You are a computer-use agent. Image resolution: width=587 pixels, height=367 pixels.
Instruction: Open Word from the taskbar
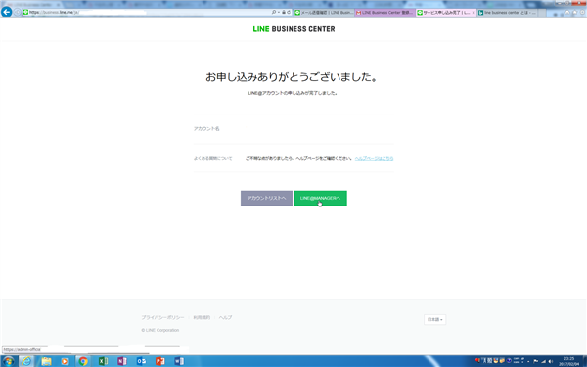[x=179, y=361]
